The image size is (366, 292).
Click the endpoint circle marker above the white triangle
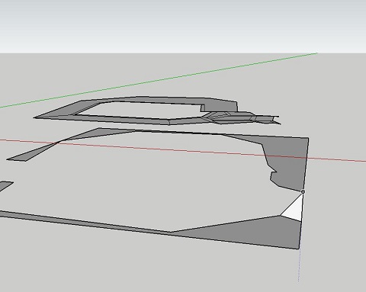pos(303,191)
